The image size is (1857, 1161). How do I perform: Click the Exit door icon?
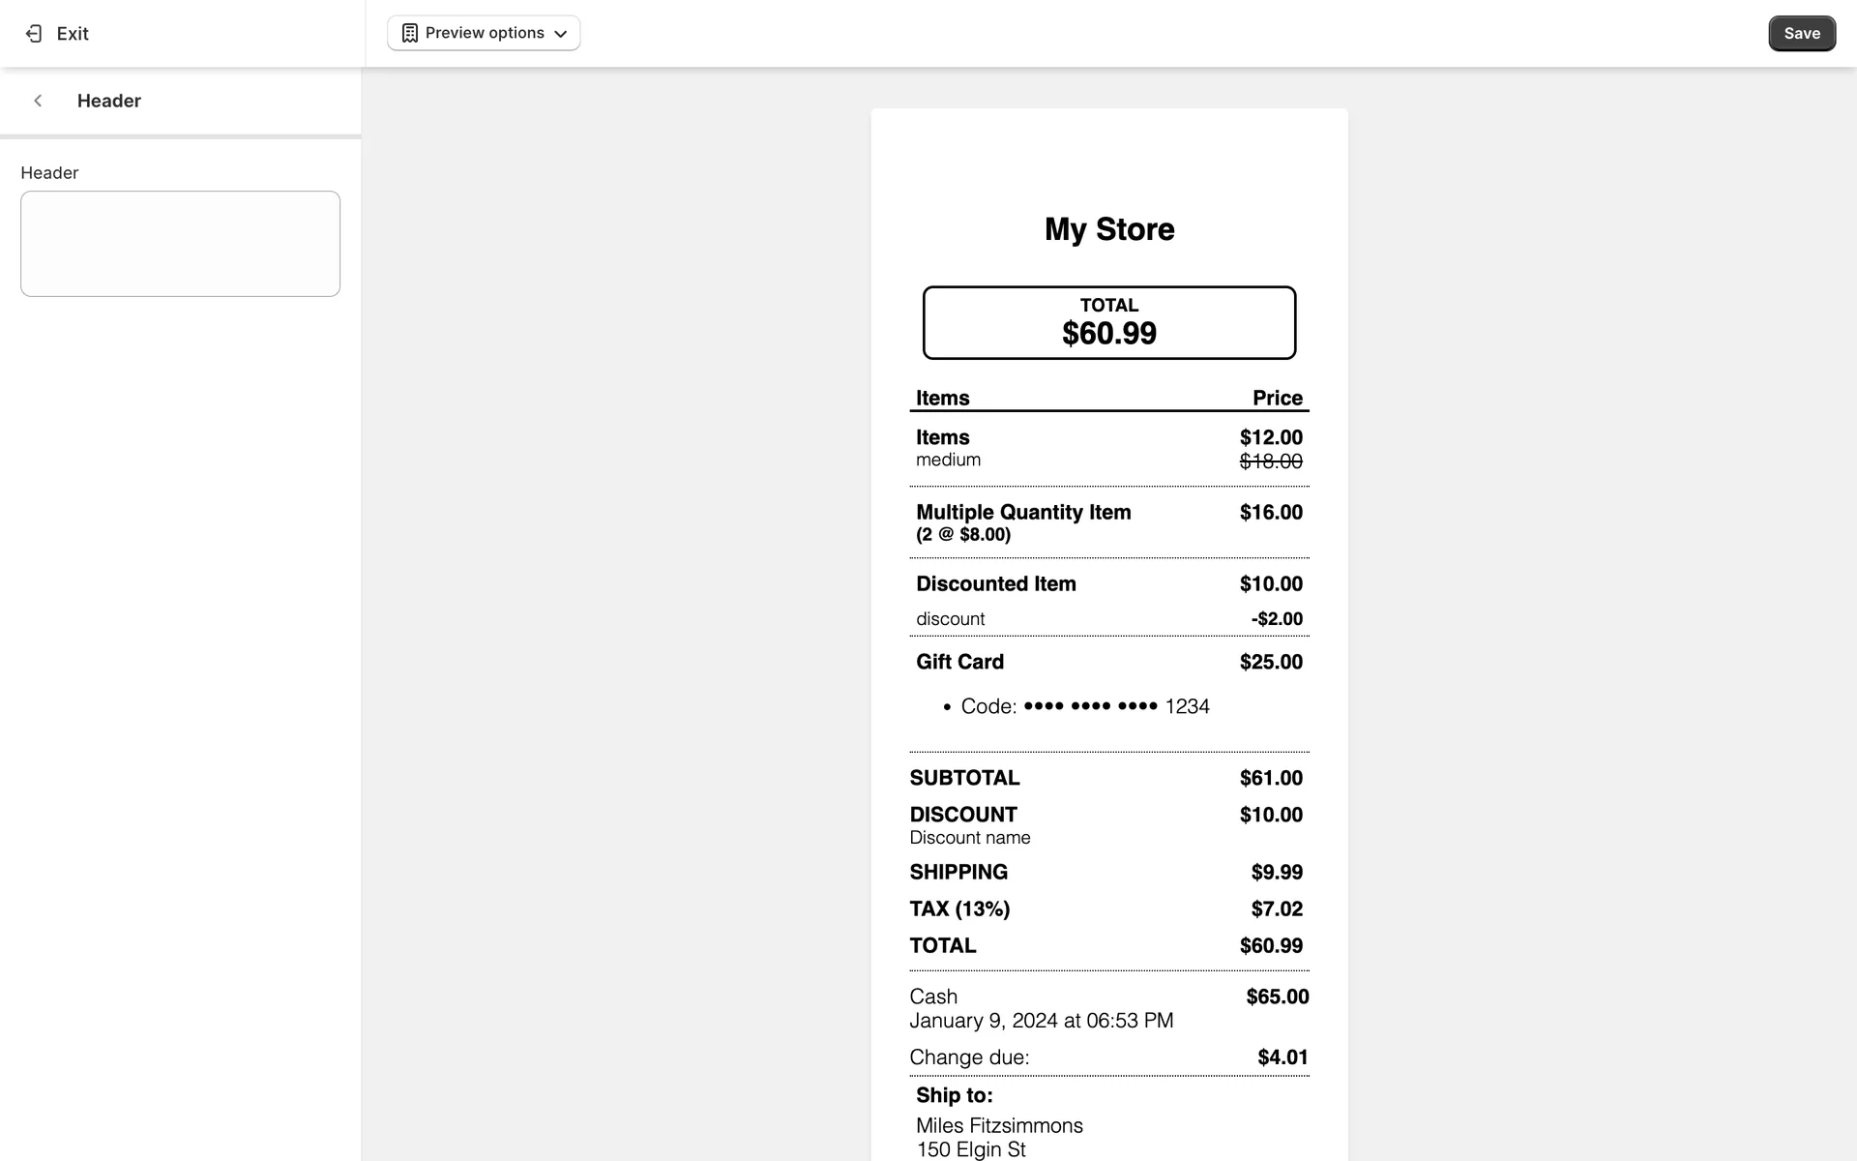[34, 34]
